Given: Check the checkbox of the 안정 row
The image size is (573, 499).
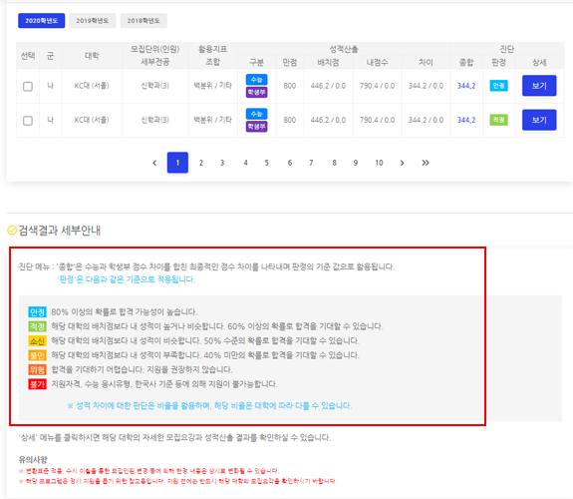Looking at the screenshot, I should [x=28, y=87].
